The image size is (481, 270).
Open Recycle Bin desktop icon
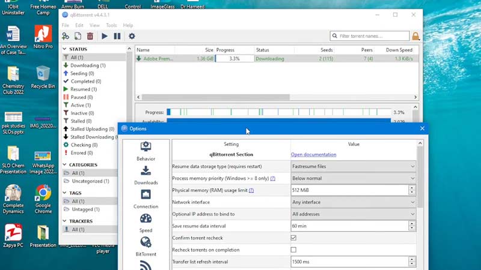coord(43,77)
